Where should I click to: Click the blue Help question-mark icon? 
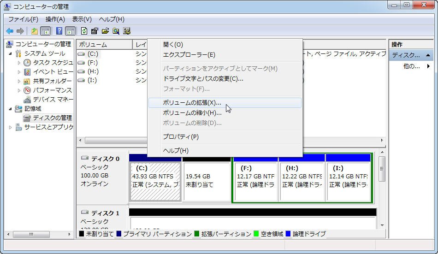pyautogui.click(x=59, y=31)
